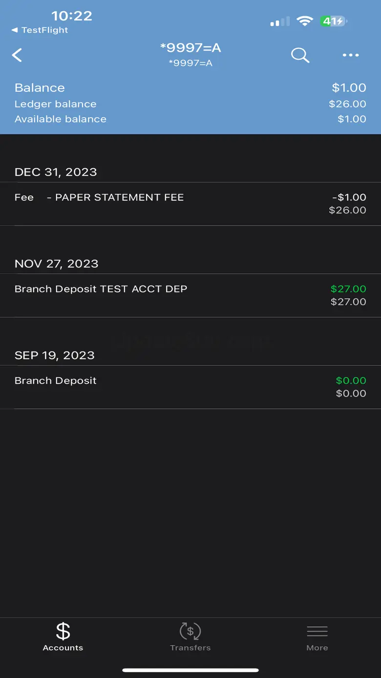Open the Branch Deposit TEST ACCT DEP entry
381x678 pixels.
point(190,295)
